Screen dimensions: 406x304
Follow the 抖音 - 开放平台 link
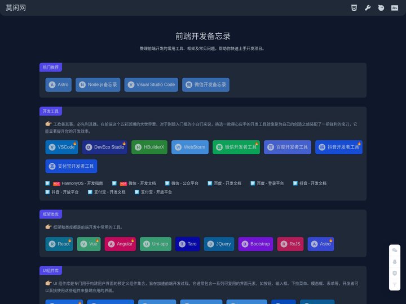[x=62, y=192]
